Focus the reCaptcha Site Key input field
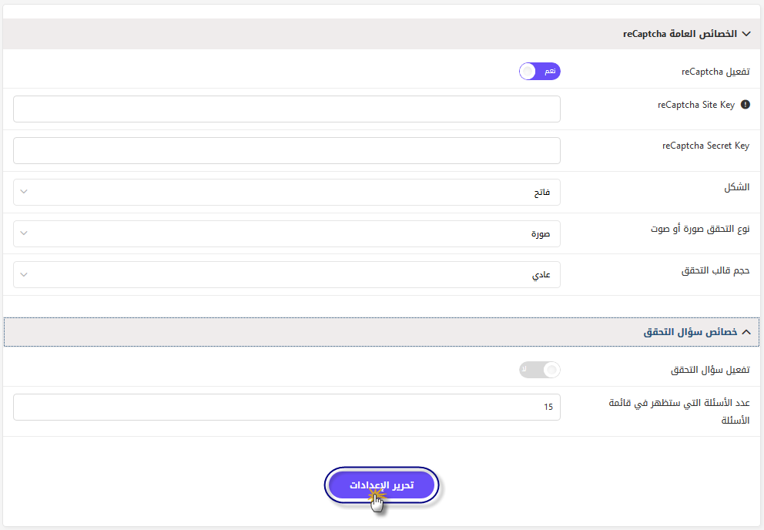 286,109
